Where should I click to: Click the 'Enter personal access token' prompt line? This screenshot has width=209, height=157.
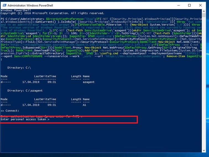tap(25, 119)
